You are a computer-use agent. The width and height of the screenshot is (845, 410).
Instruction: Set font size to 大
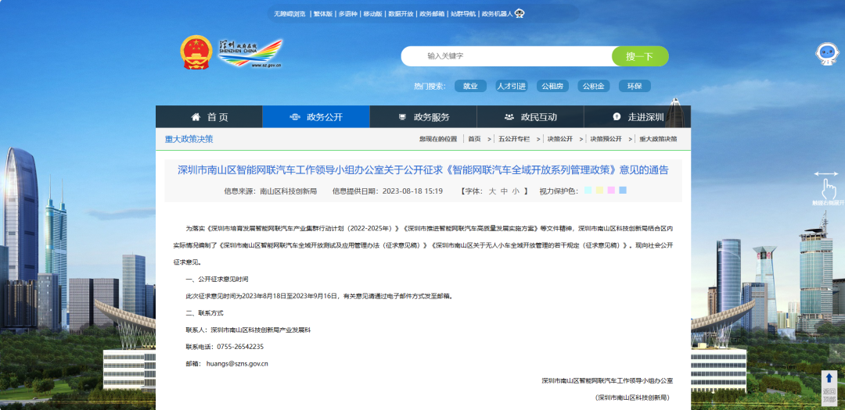pyautogui.click(x=492, y=191)
